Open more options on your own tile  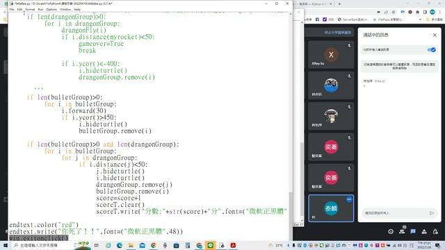[x=349, y=199]
